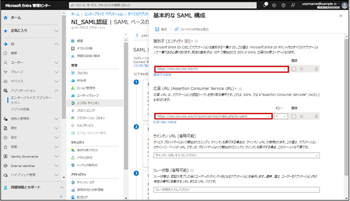Screen dimensions: 350x201
Task: Click 識別子の追加 add identifier link
Action: tap(162, 75)
